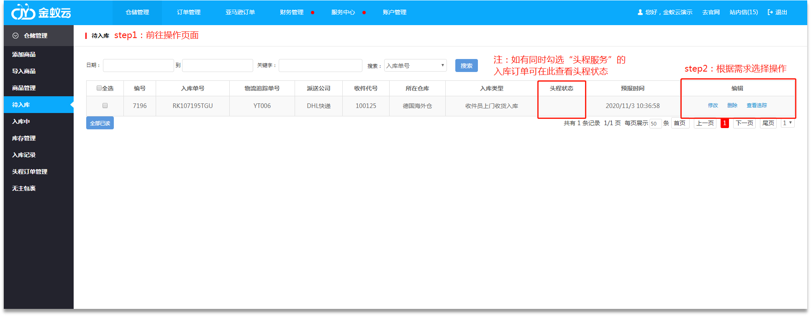Check the row 7196 checkbox
This screenshot has height=316, width=811.
[105, 105]
